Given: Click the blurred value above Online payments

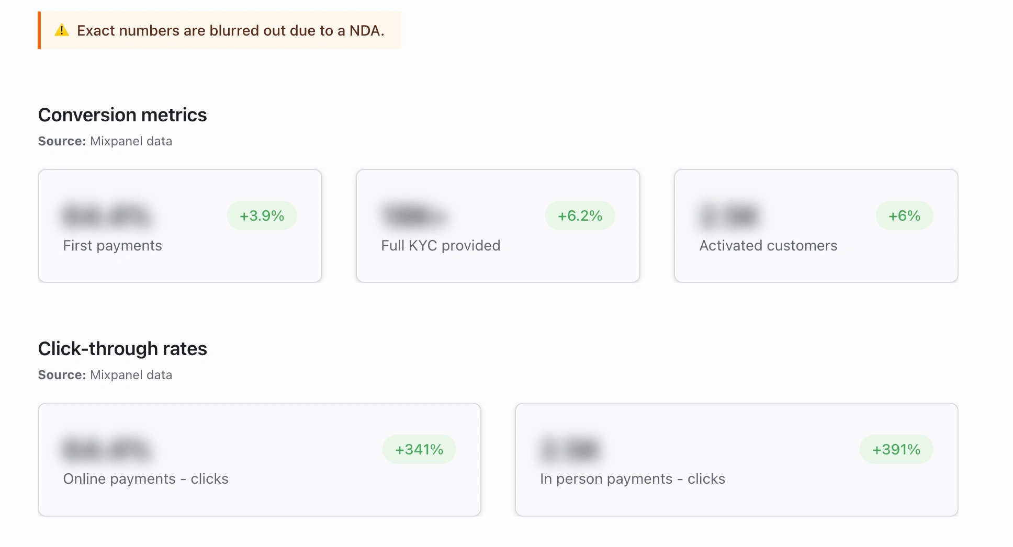Looking at the screenshot, I should click(x=107, y=449).
